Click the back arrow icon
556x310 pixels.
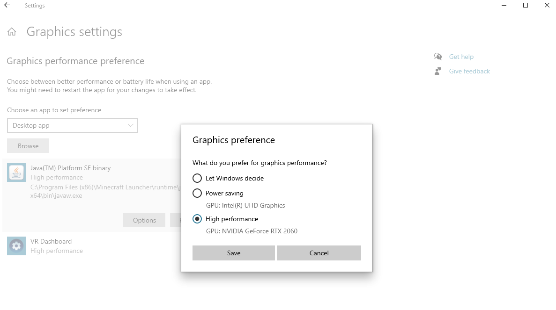coord(7,6)
